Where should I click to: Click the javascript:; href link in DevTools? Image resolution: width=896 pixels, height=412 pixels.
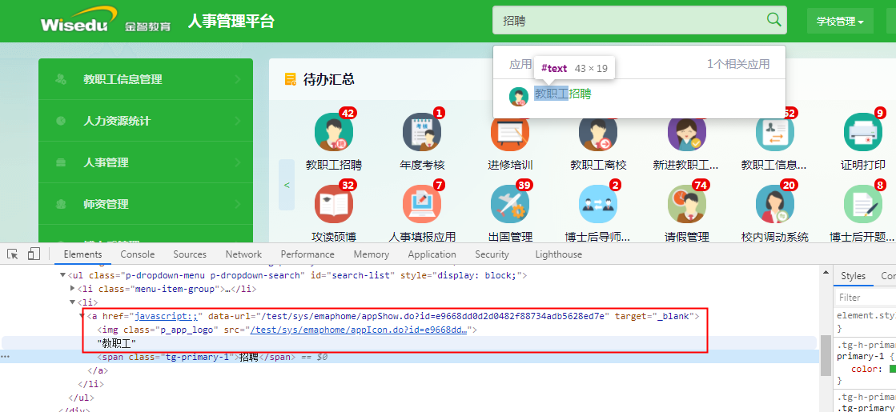[x=167, y=315]
